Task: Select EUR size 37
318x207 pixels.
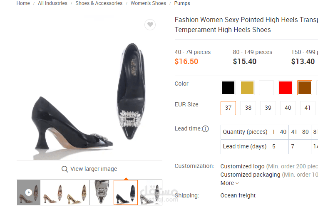Action: (228, 108)
